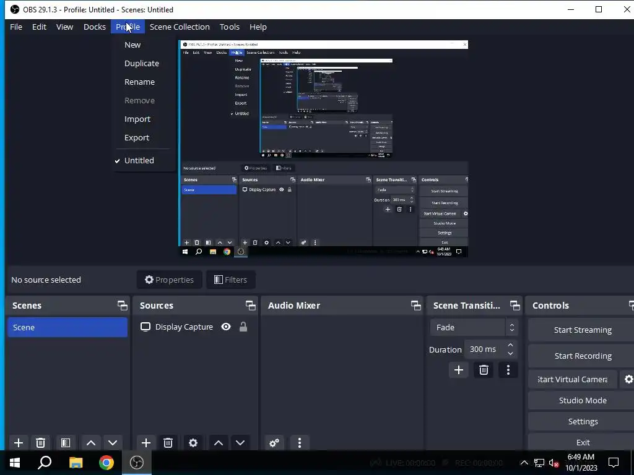Choose Duplicate from Profile menu
The height and width of the screenshot is (475, 634).
[142, 64]
